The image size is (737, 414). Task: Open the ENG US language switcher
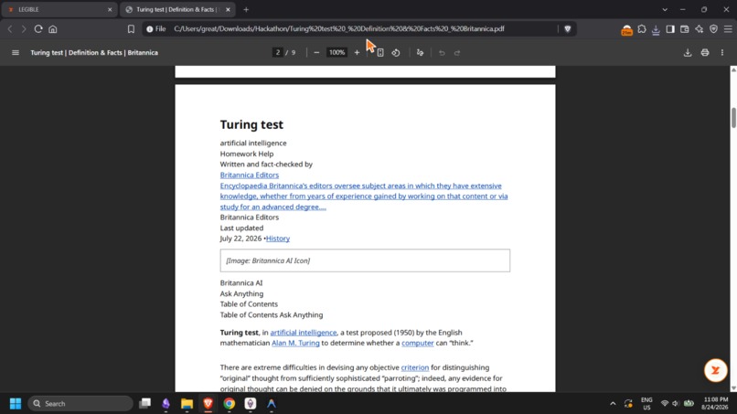tap(646, 403)
